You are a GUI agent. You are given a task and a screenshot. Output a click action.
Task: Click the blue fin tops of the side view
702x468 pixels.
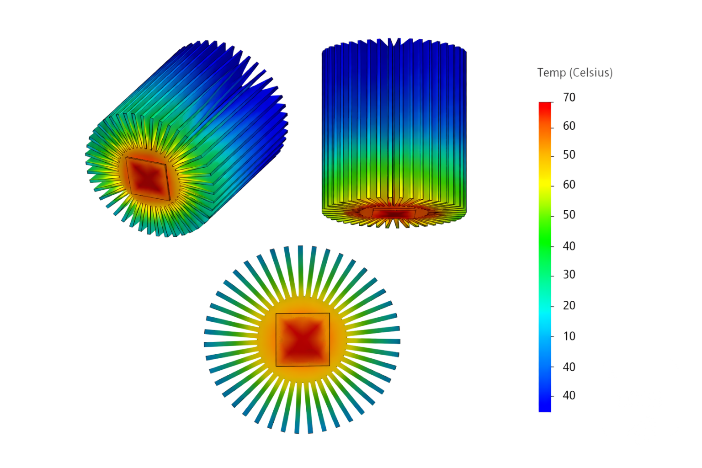[x=394, y=59]
